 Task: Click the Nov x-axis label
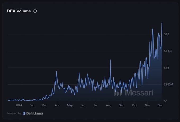147,105
